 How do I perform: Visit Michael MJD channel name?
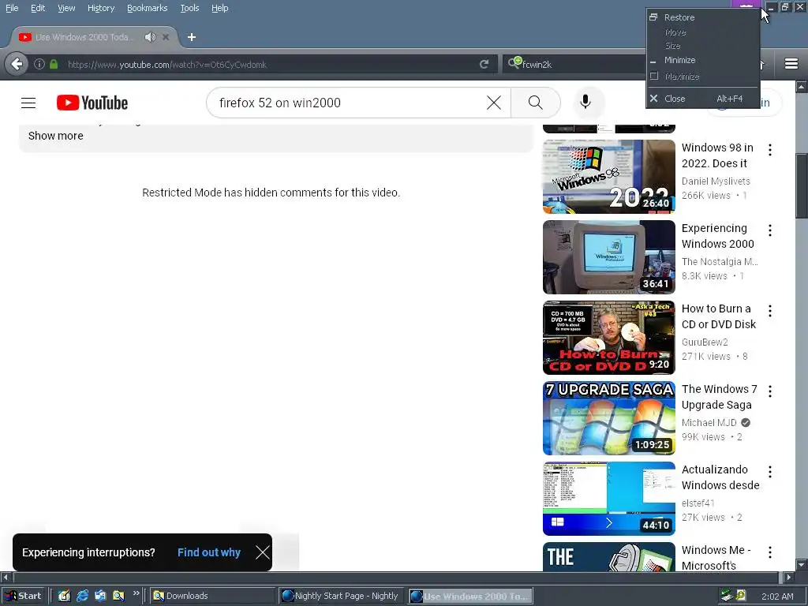click(x=709, y=423)
